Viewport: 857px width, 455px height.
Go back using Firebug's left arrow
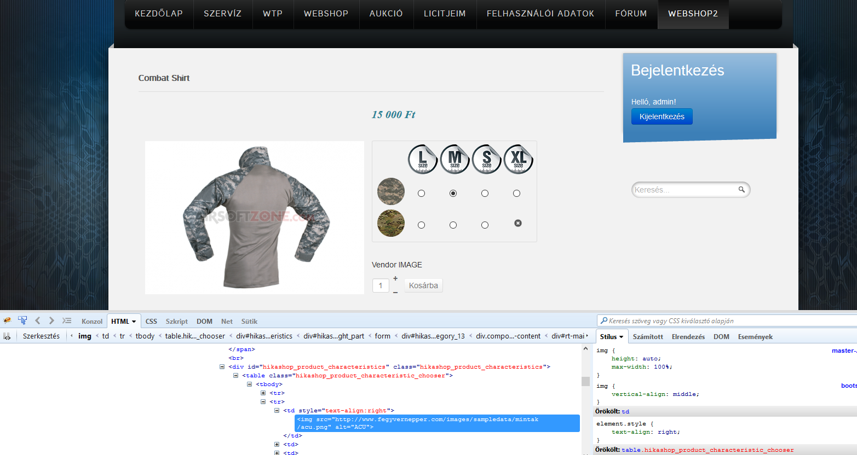point(37,320)
